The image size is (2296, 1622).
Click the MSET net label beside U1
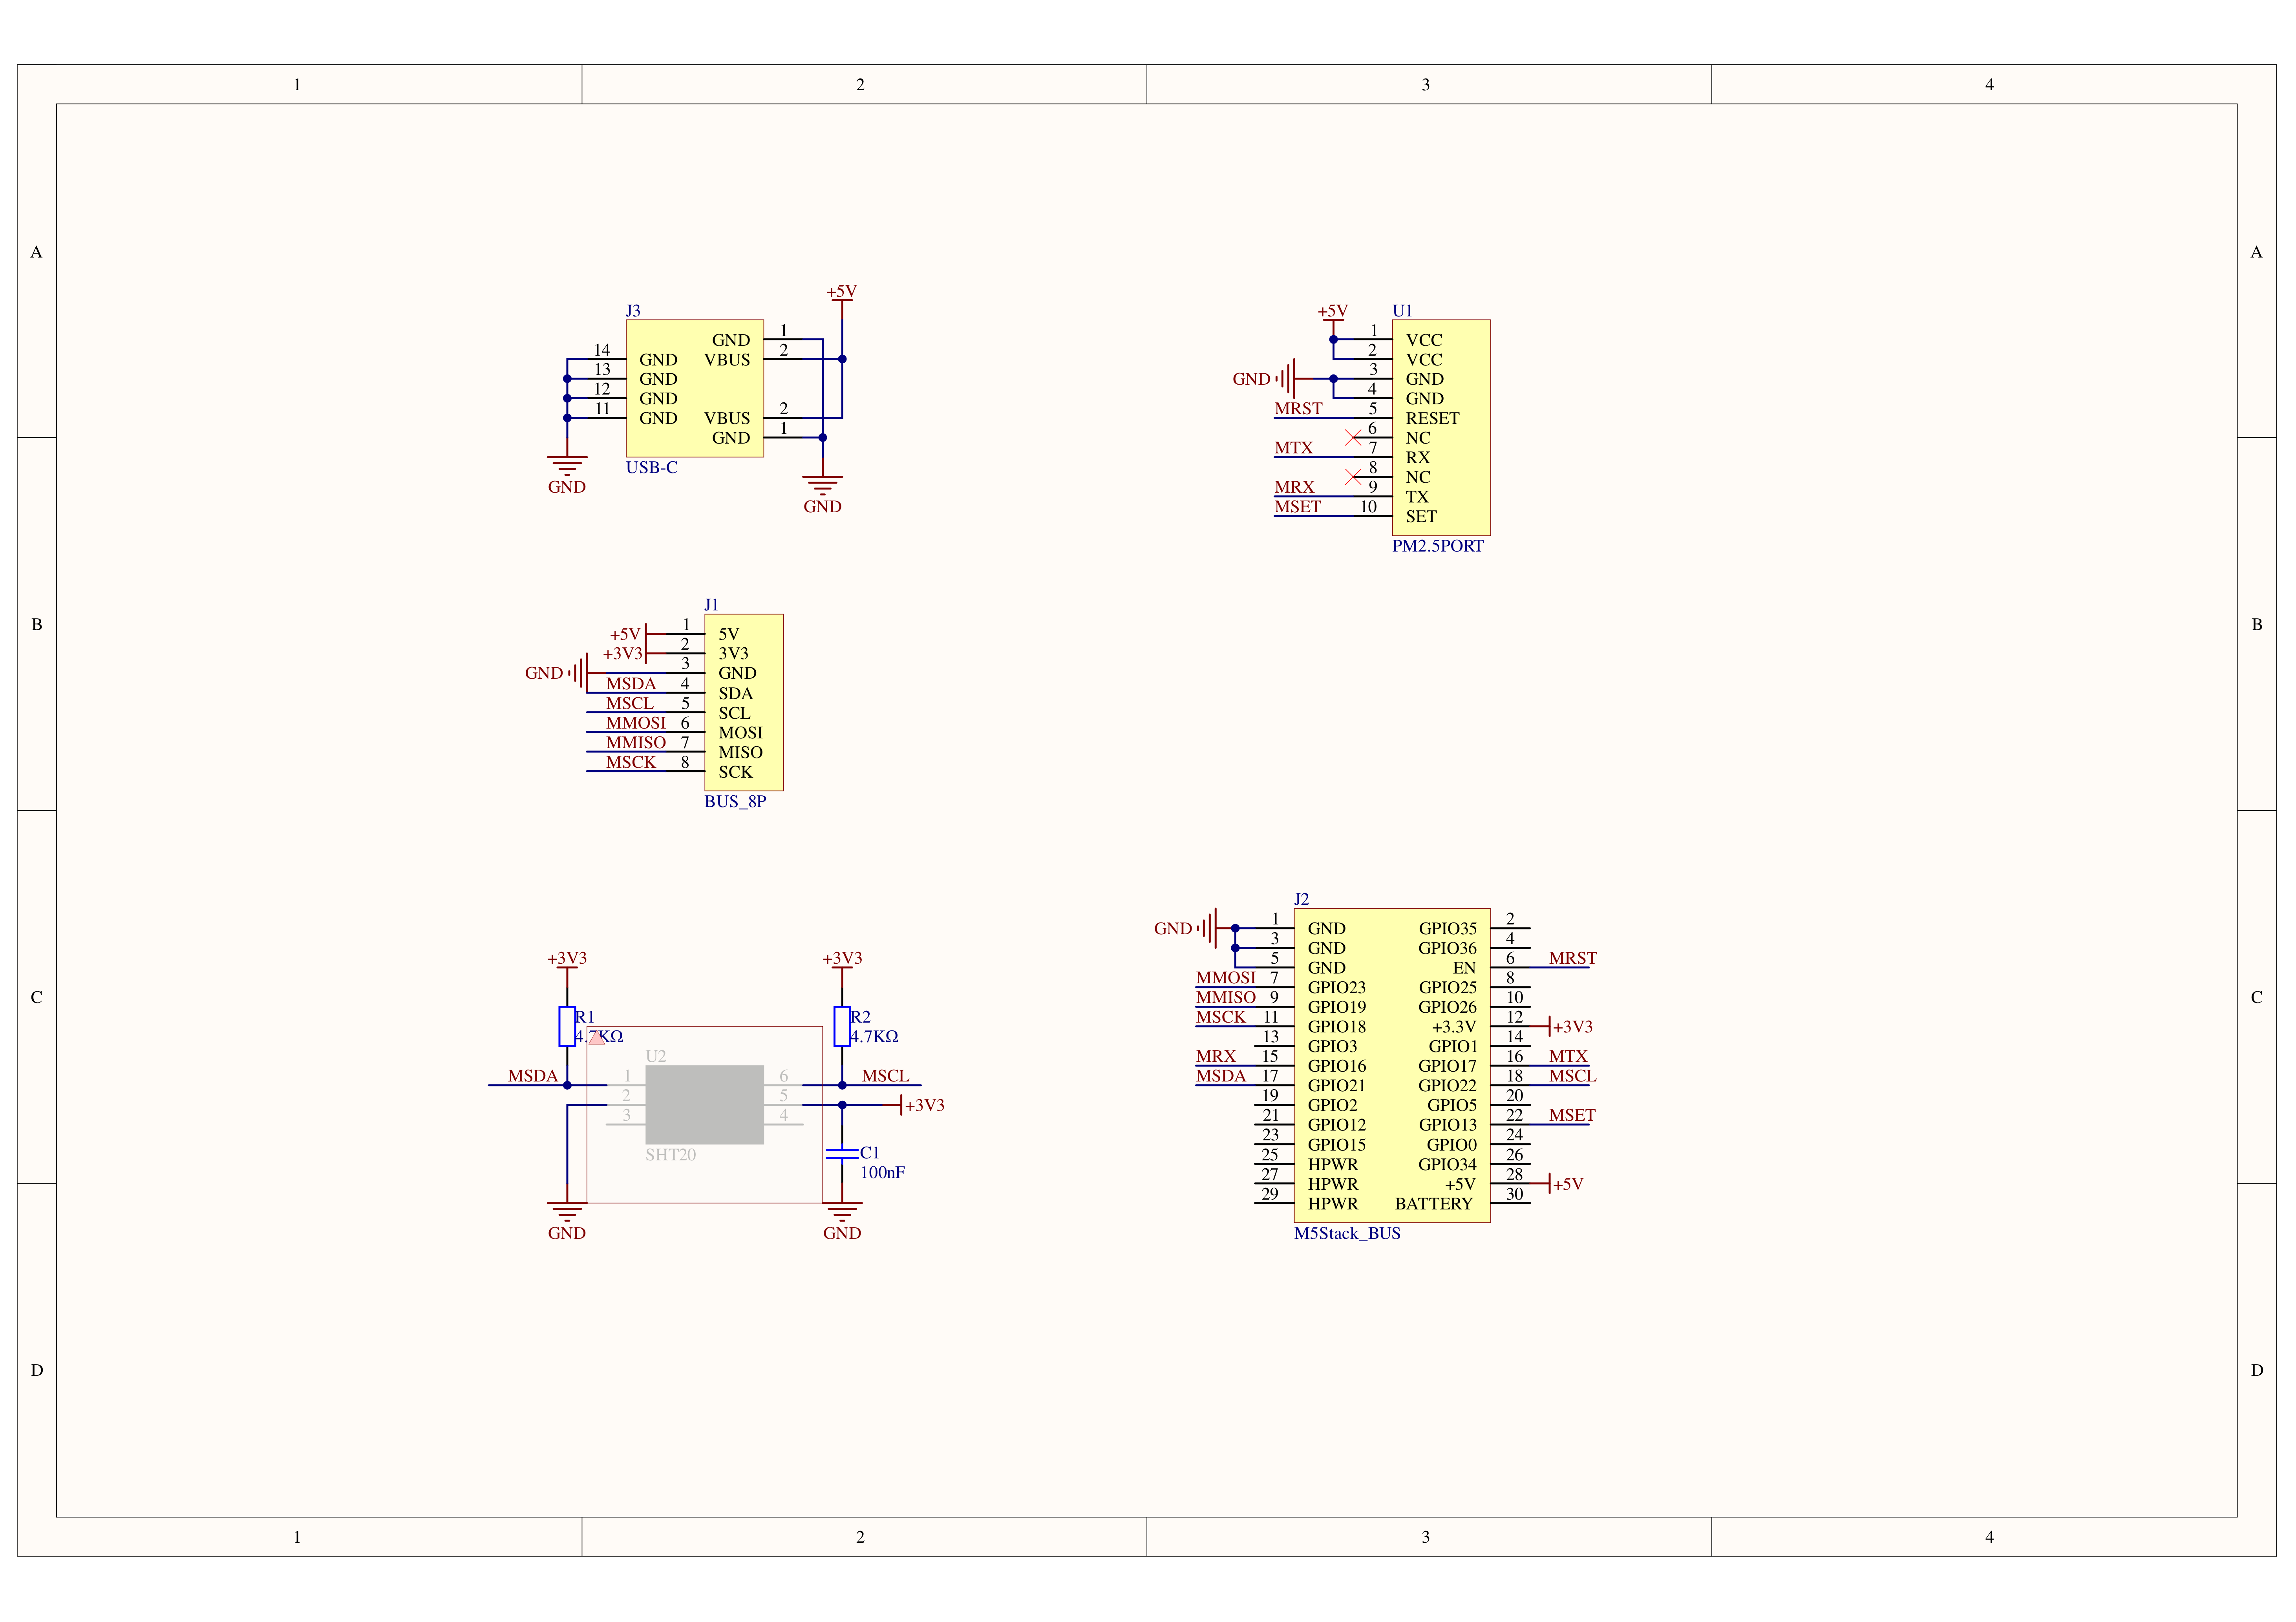pos(1297,507)
